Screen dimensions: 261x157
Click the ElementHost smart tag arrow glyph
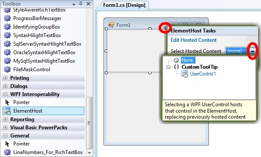coord(165,28)
